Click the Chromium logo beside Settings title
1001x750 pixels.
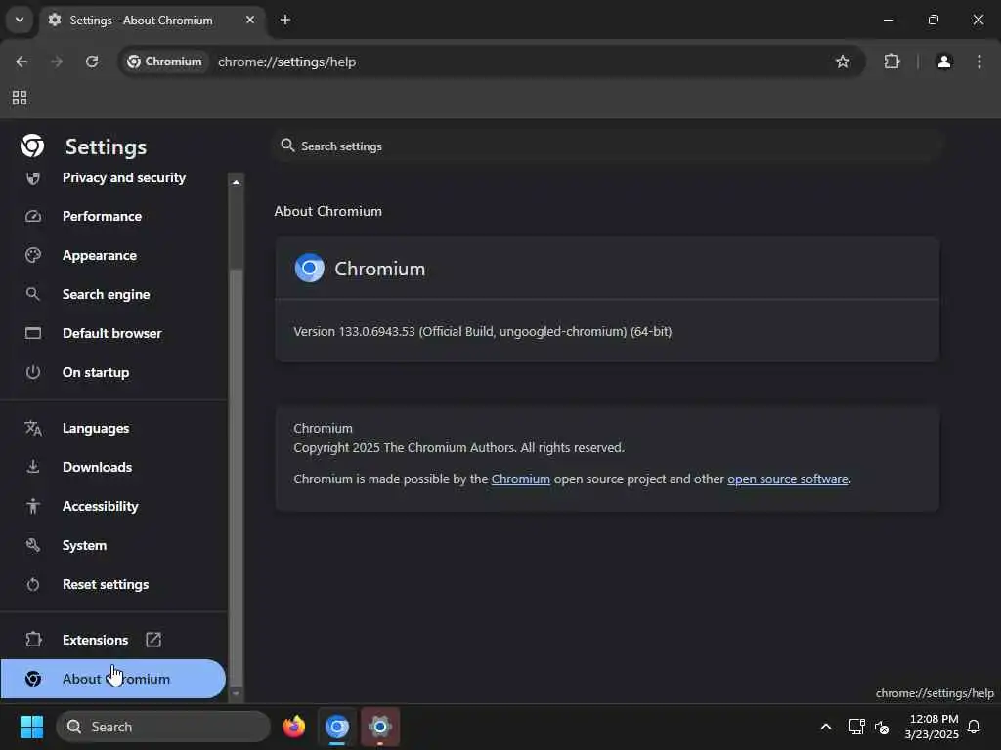[32, 146]
